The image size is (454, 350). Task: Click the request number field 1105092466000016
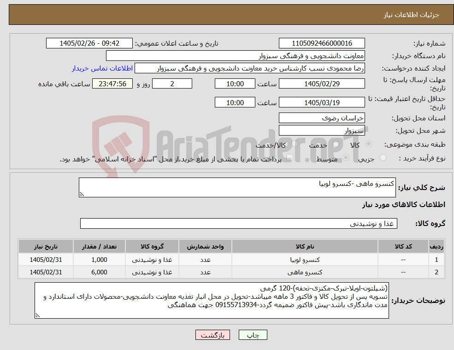[x=322, y=43]
